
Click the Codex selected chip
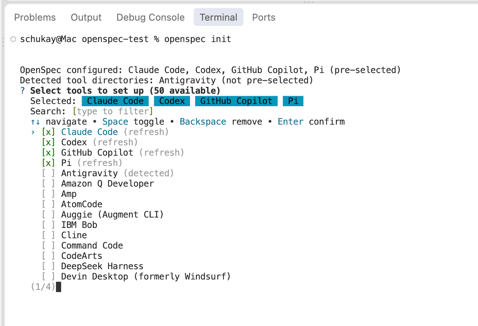click(x=172, y=101)
